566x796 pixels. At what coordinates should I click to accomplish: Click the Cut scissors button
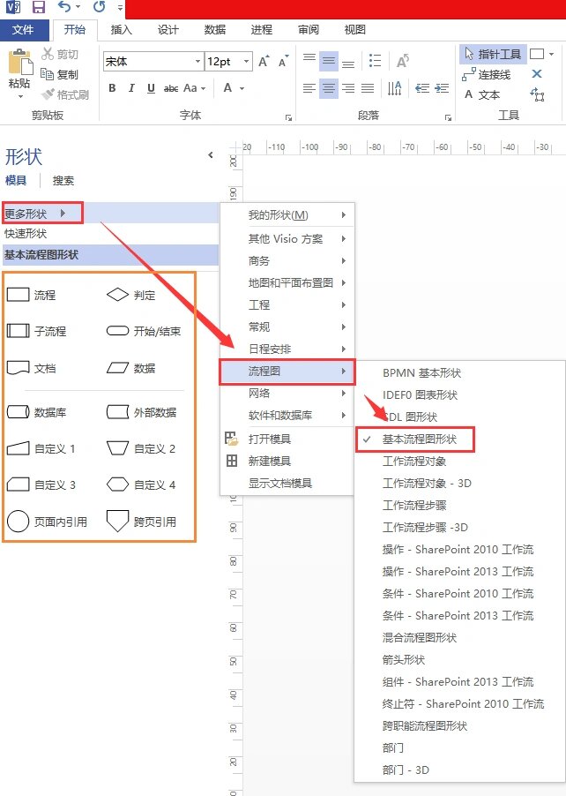click(60, 54)
